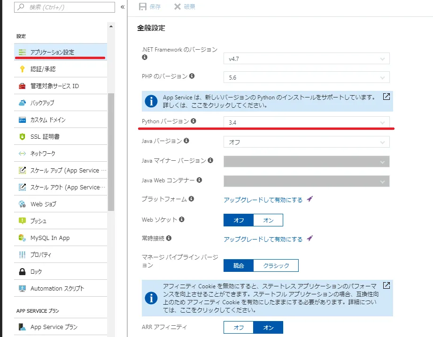Select ネットワーク from the sidebar menu
The width and height of the screenshot is (433, 337).
(43, 153)
